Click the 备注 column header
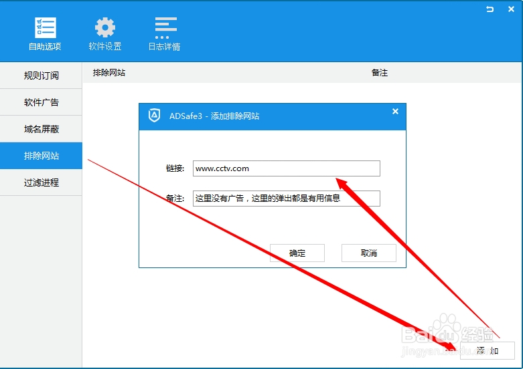Viewport: 523px width, 369px height. [x=380, y=73]
